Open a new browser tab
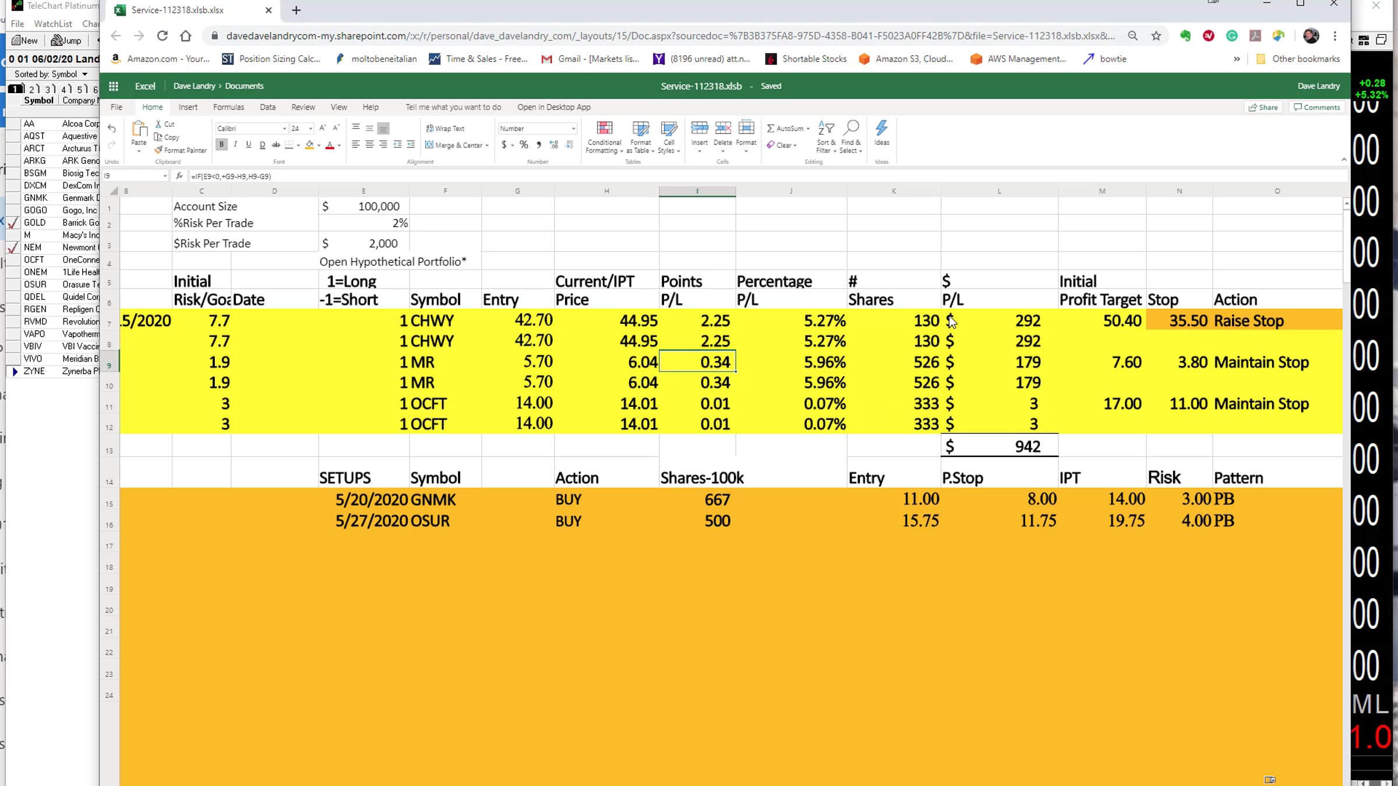The image size is (1398, 786). 296,10
